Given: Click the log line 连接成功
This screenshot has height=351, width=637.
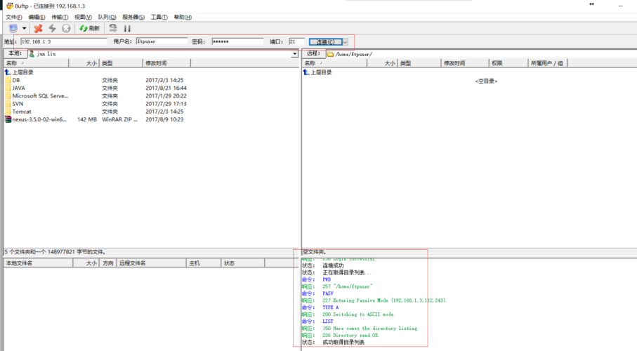Looking at the screenshot, I should (333, 265).
